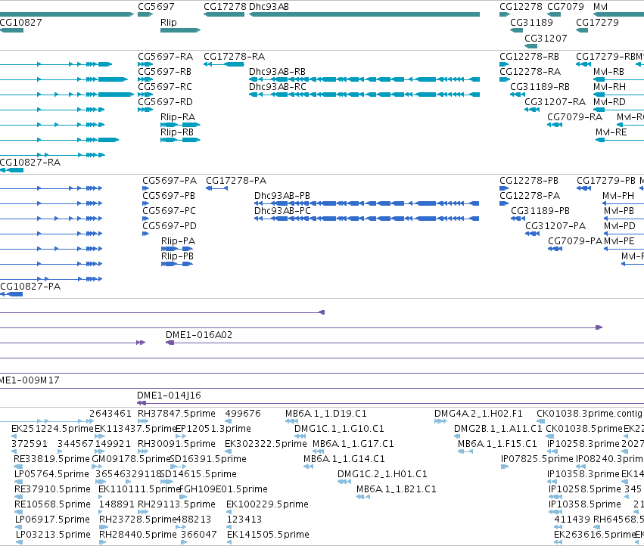This screenshot has width=644, height=546.
Task: Click the "RE37910.5prime" EST label
Action: [x=52, y=489]
